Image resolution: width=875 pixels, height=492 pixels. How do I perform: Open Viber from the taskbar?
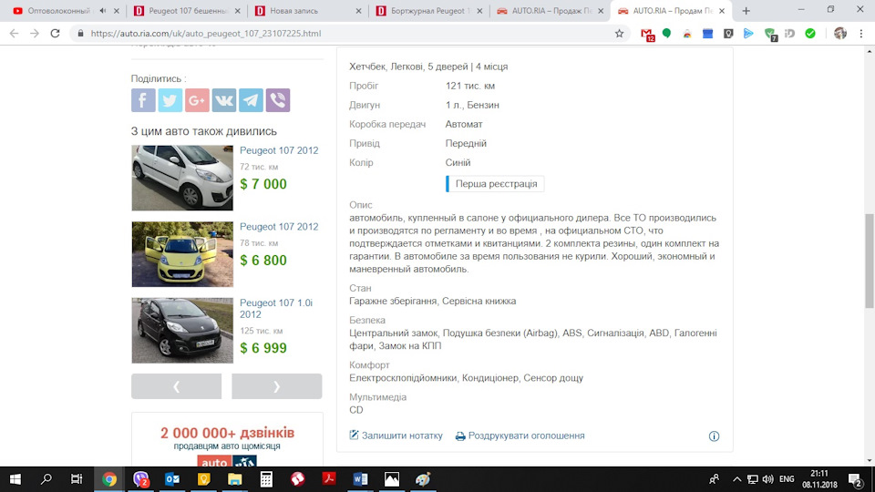pyautogui.click(x=140, y=479)
